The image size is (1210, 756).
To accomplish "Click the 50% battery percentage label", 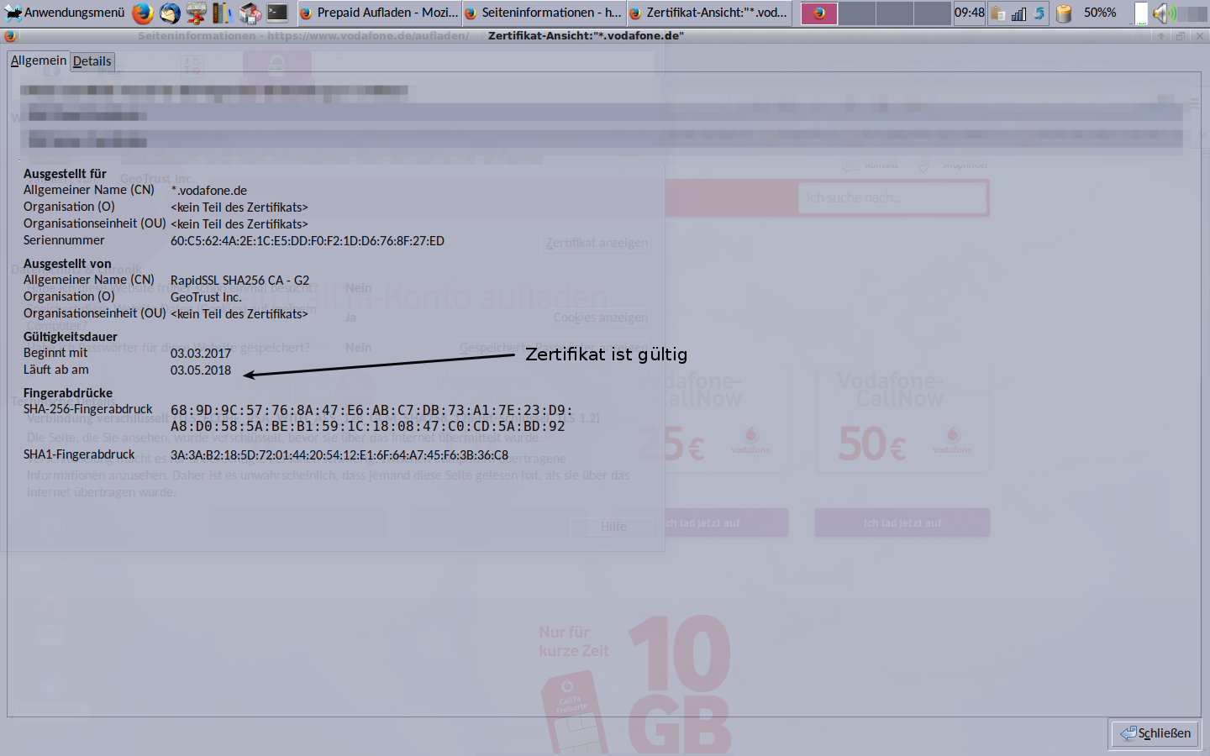I will [1100, 13].
